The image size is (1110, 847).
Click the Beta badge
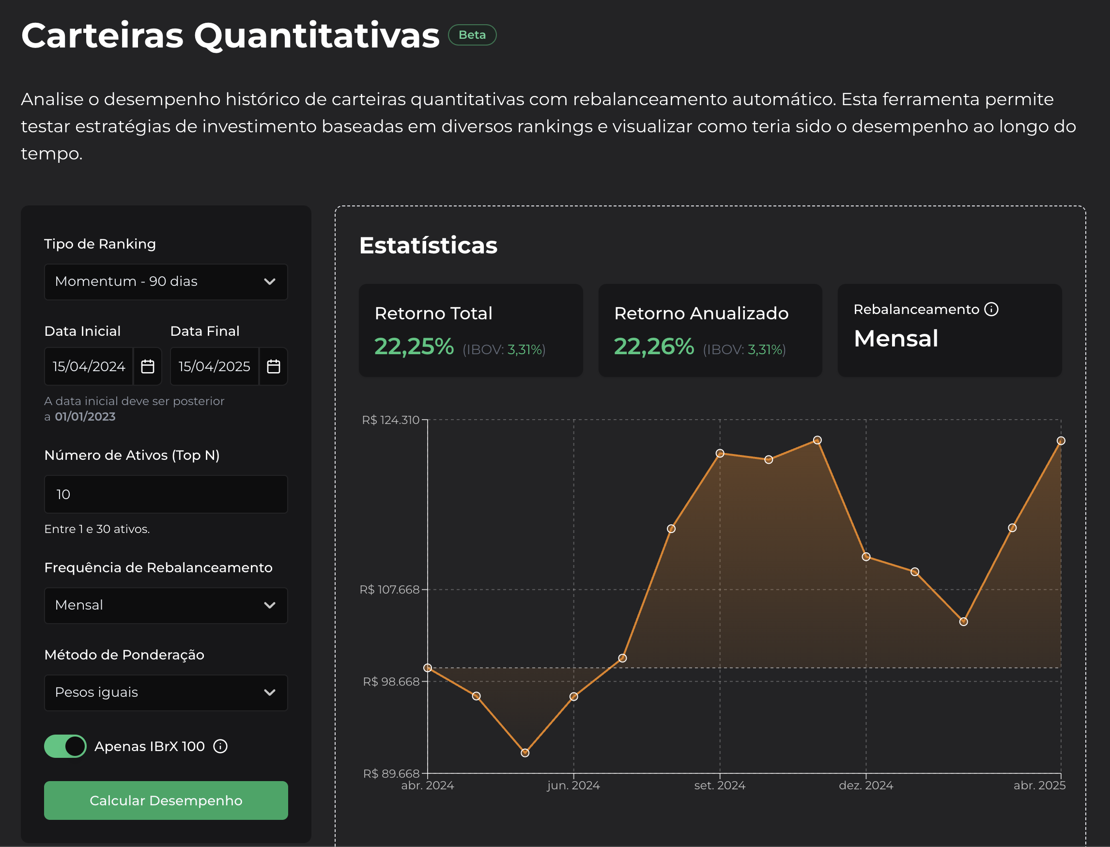click(x=472, y=35)
